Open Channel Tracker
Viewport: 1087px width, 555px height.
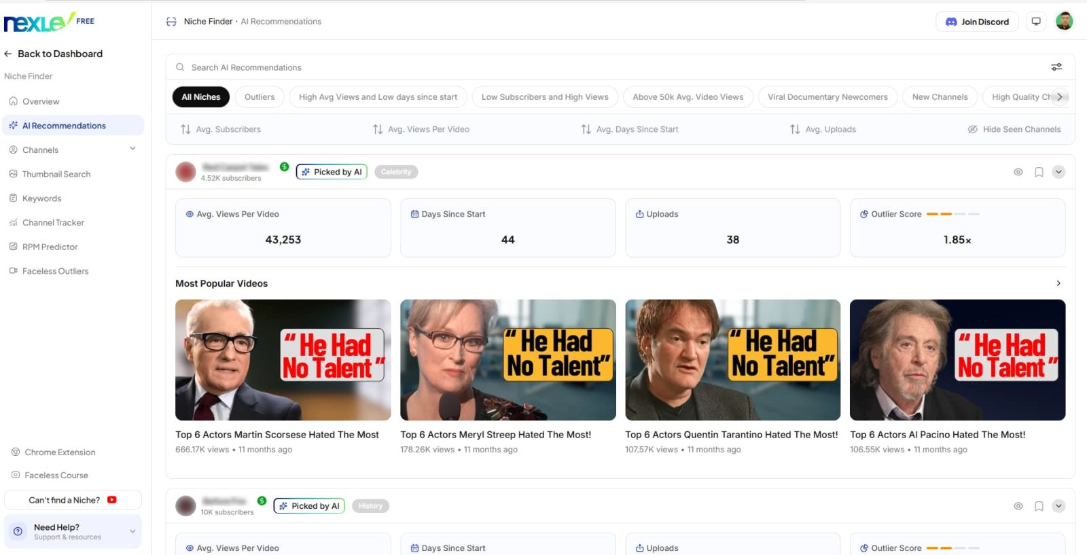coord(73,223)
